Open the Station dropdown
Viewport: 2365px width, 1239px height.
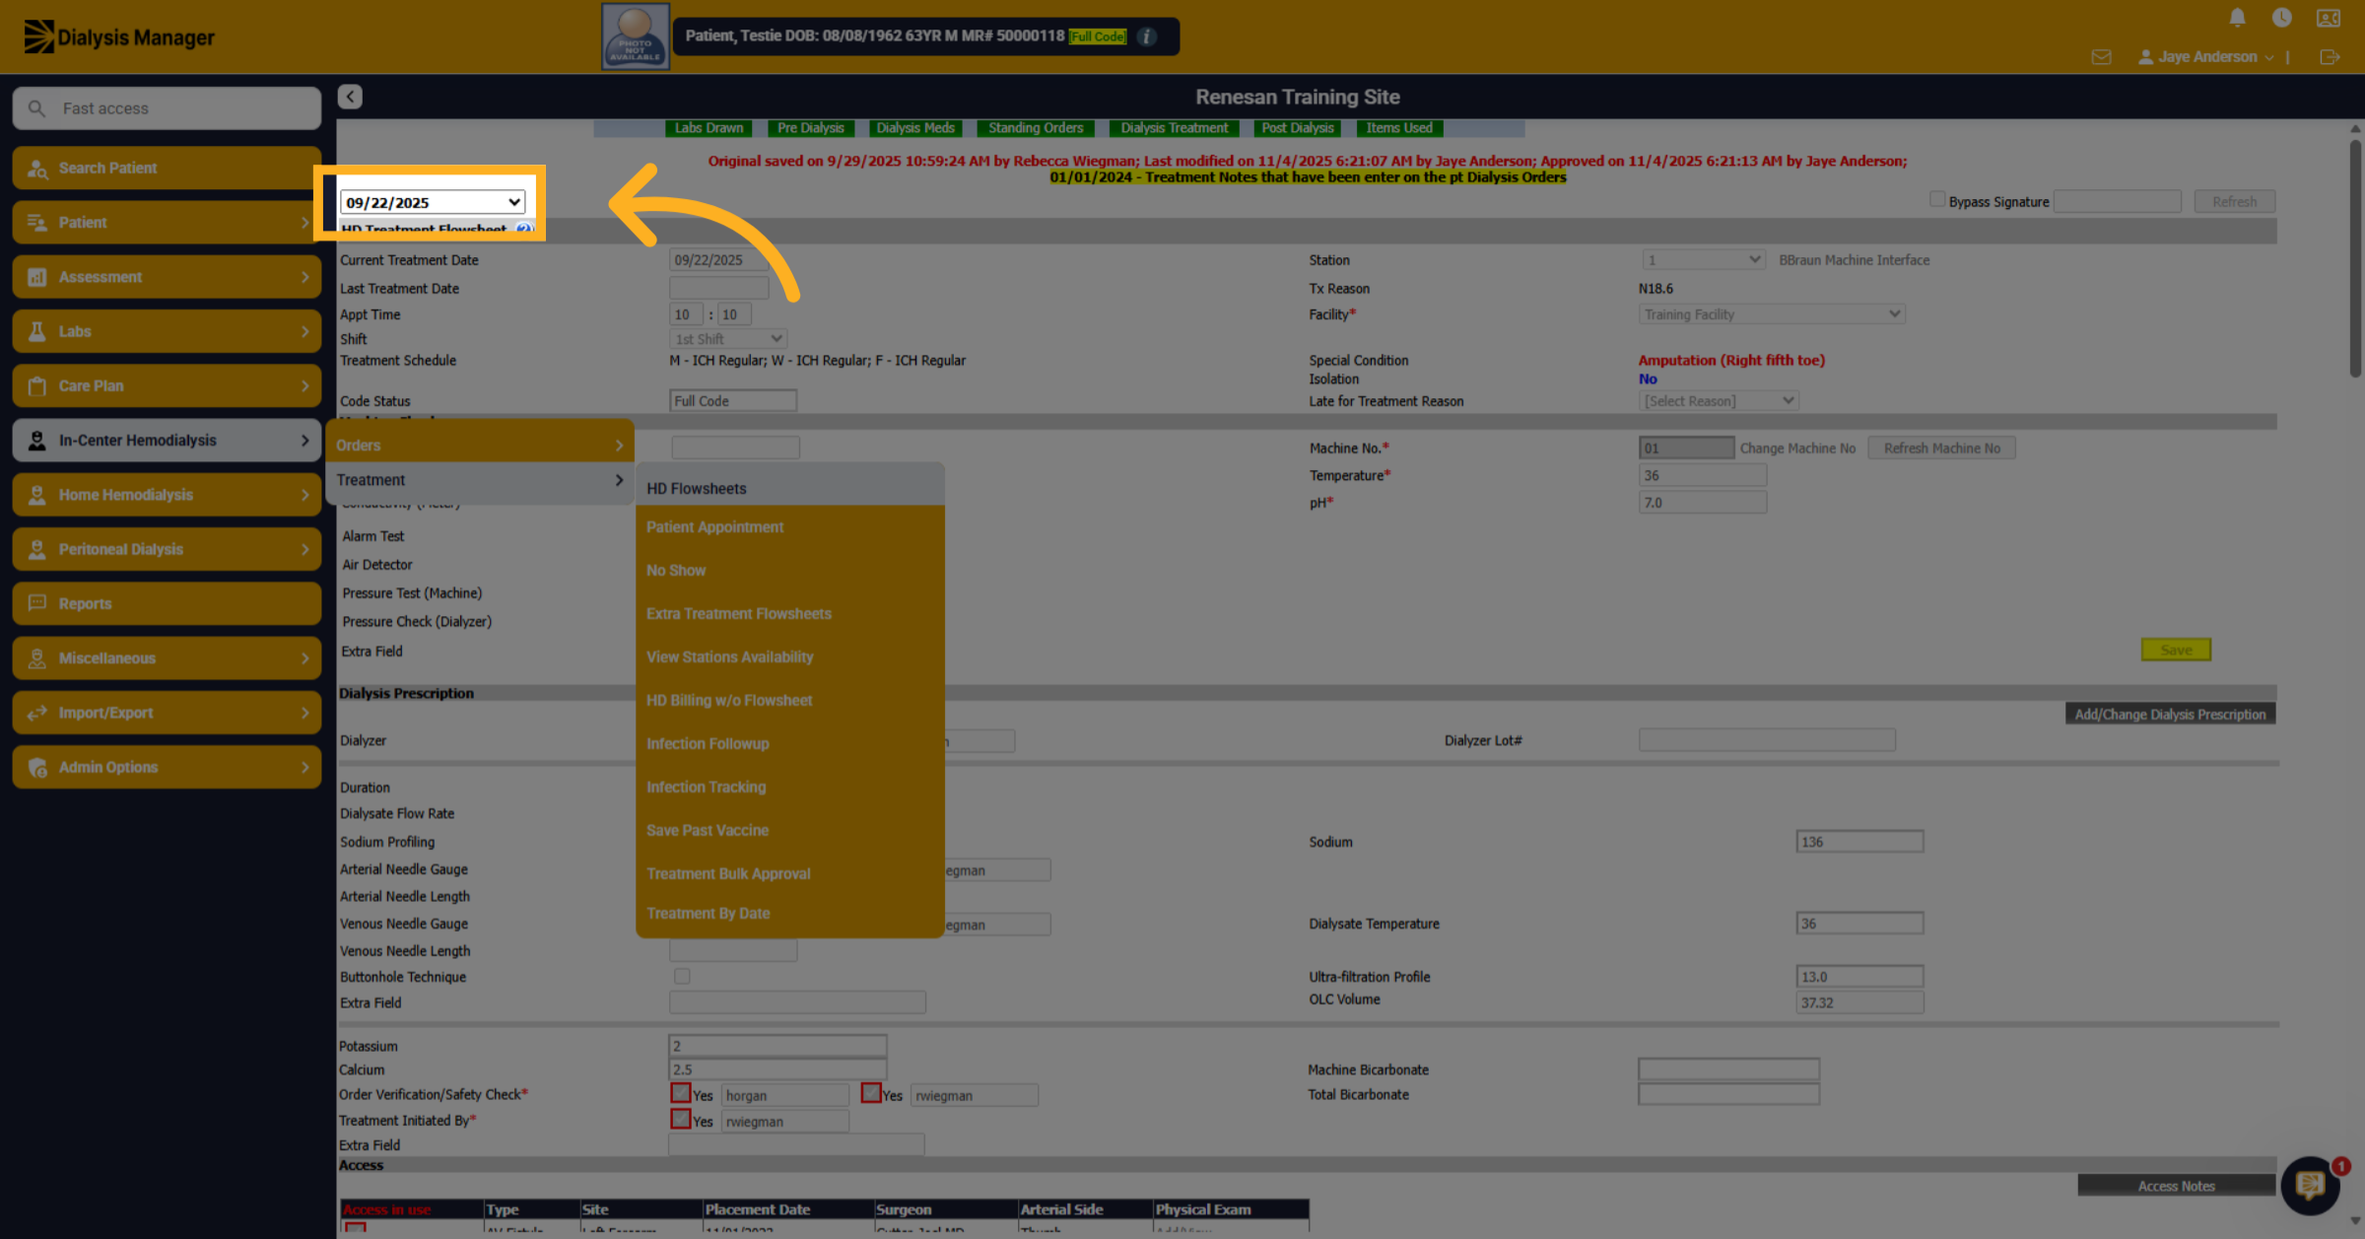click(1702, 259)
